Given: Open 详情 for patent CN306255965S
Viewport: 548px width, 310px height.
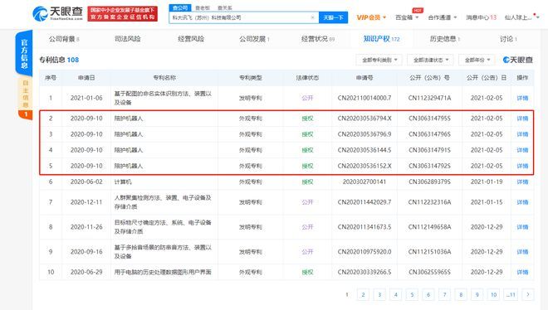Looking at the screenshot, I should [x=522, y=272].
